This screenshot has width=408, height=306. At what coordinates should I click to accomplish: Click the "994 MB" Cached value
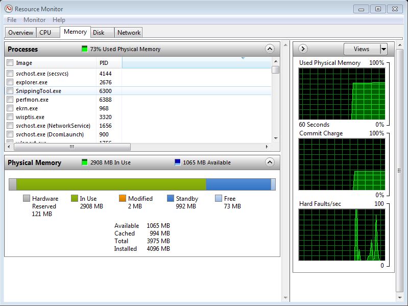coord(160,233)
